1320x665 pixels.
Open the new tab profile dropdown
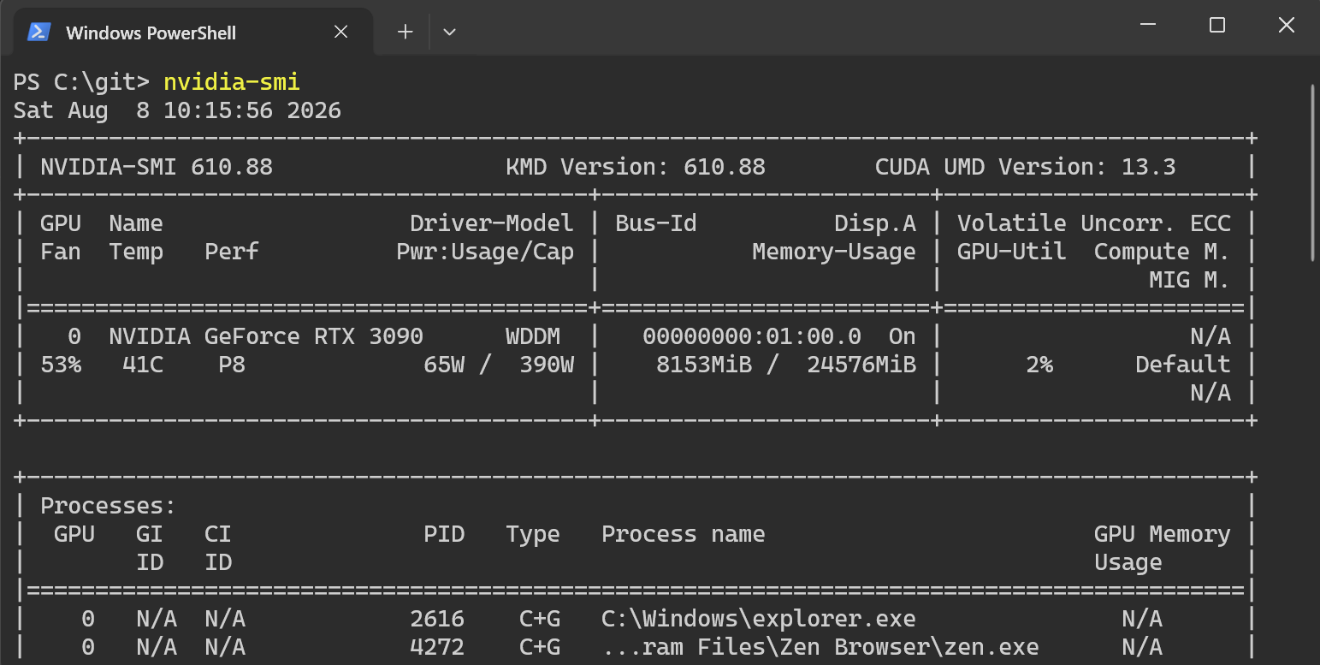pos(449,32)
